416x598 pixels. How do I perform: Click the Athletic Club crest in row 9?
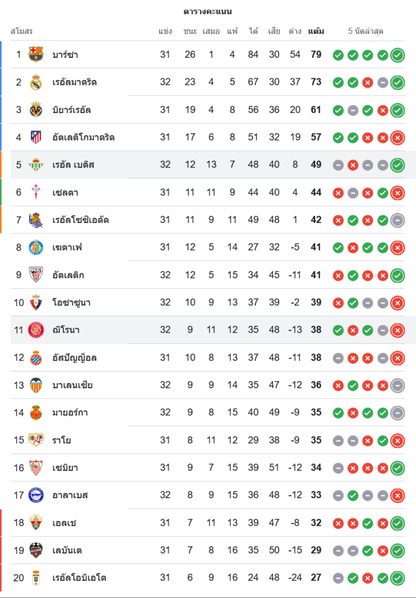pos(36,274)
